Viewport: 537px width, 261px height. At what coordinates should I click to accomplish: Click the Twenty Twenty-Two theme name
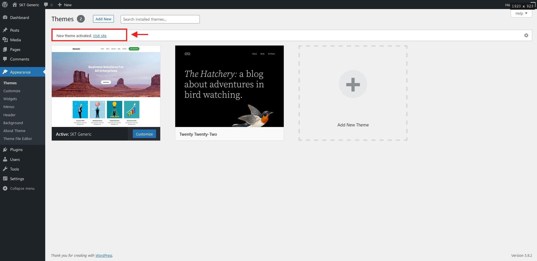[x=198, y=134]
